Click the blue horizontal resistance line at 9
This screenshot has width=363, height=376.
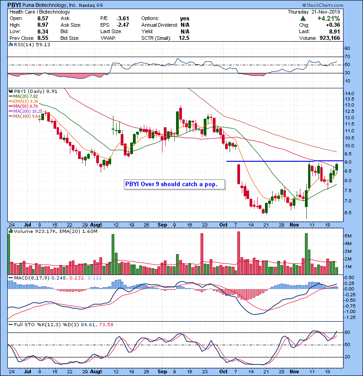coord(272,161)
